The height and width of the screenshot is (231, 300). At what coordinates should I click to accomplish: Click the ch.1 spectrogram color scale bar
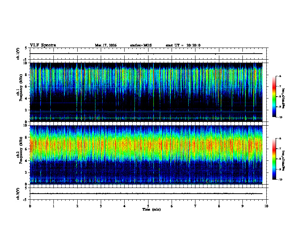(274, 97)
